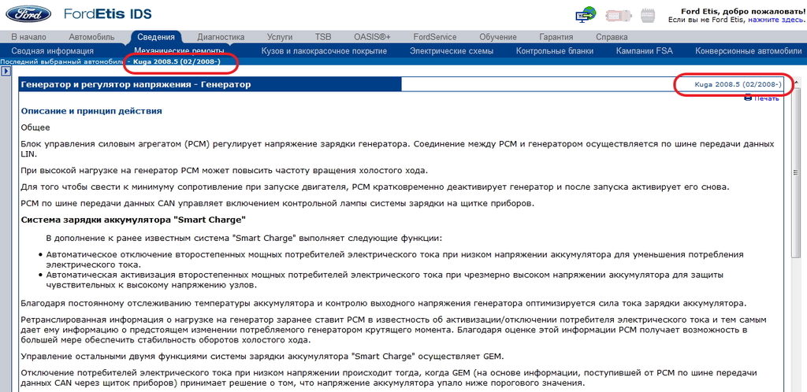
Task: Open the Справка tab
Action: 612,37
